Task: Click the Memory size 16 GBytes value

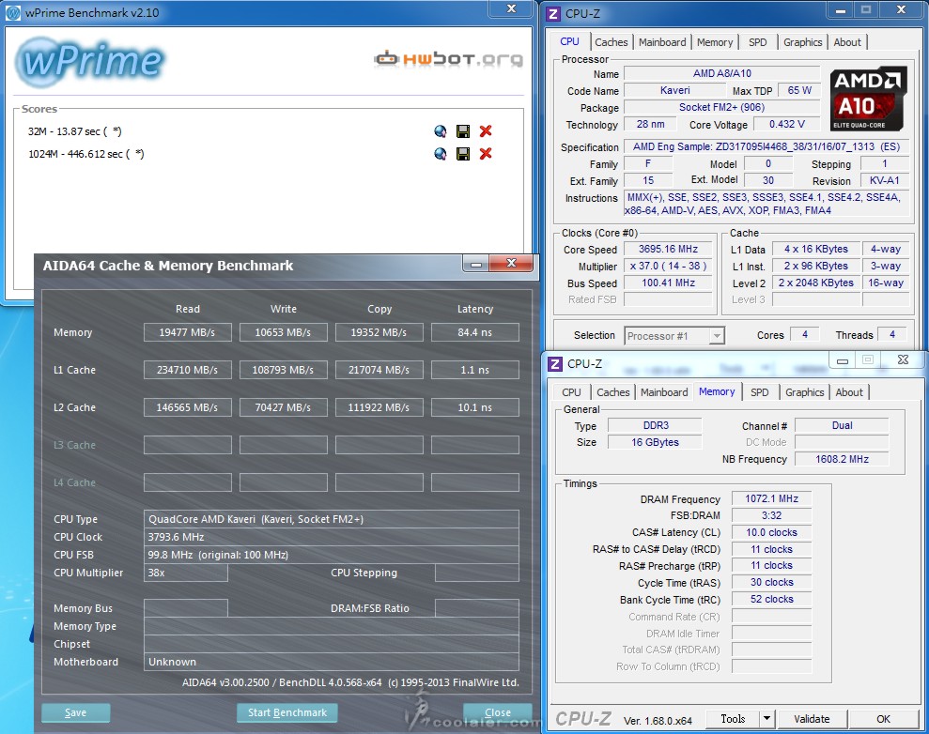Action: (655, 442)
